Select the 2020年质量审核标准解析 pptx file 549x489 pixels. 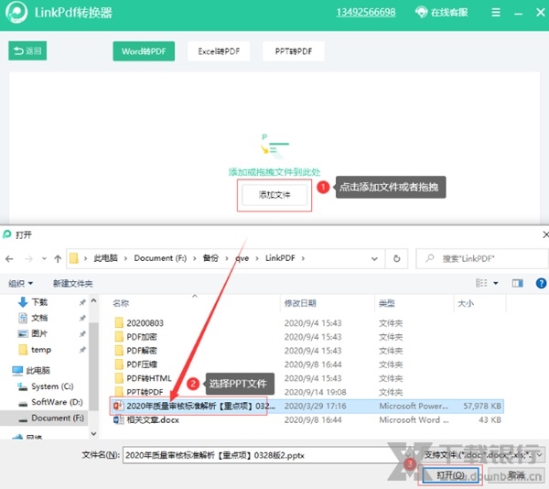(x=308, y=406)
